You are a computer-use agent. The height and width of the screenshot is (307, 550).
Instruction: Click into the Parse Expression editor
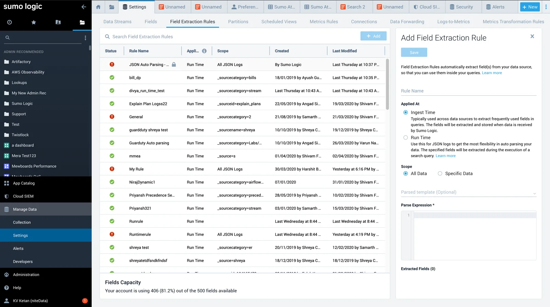475,236
